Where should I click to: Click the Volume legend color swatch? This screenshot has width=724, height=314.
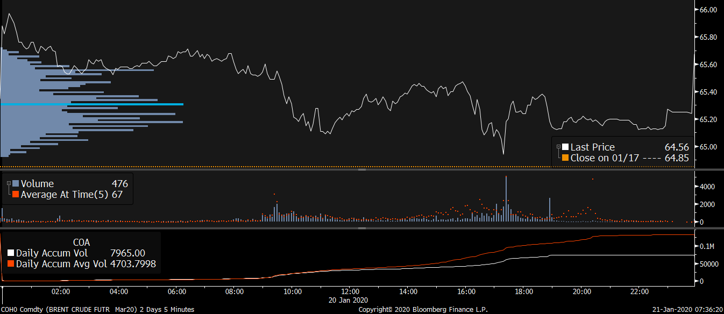click(16, 184)
